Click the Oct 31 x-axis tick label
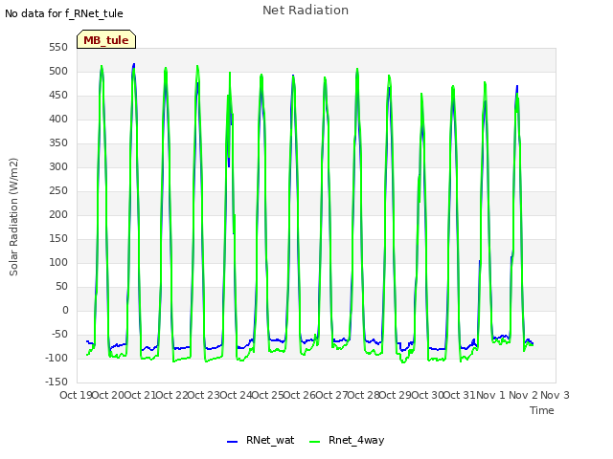The height and width of the screenshot is (459, 613). [460, 395]
